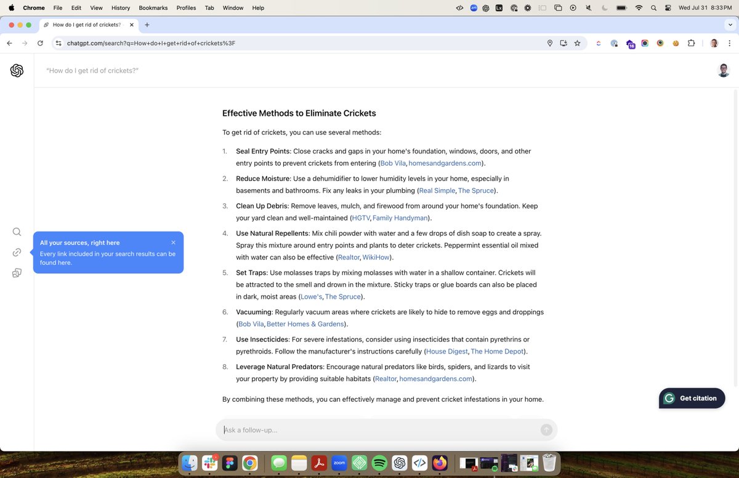Click the ChatGPT logo at top left
The height and width of the screenshot is (478, 739).
point(17,71)
